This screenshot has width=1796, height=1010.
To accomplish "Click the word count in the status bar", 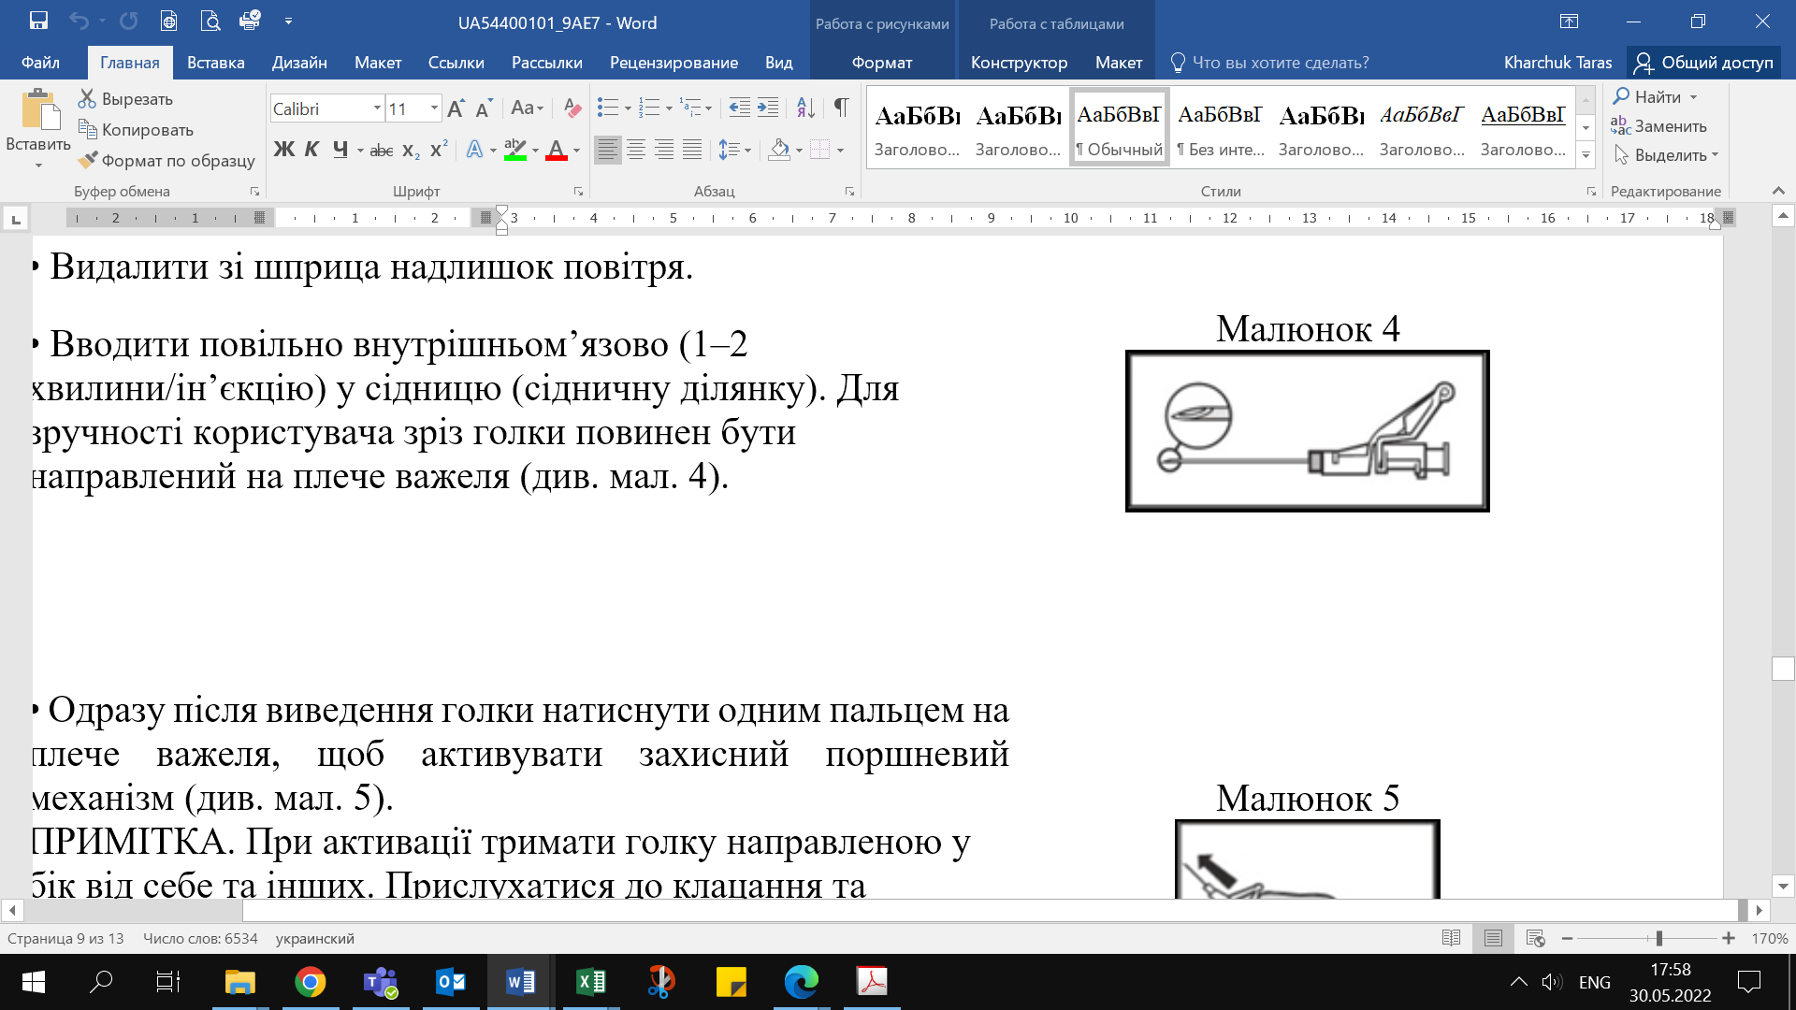I will tap(199, 938).
